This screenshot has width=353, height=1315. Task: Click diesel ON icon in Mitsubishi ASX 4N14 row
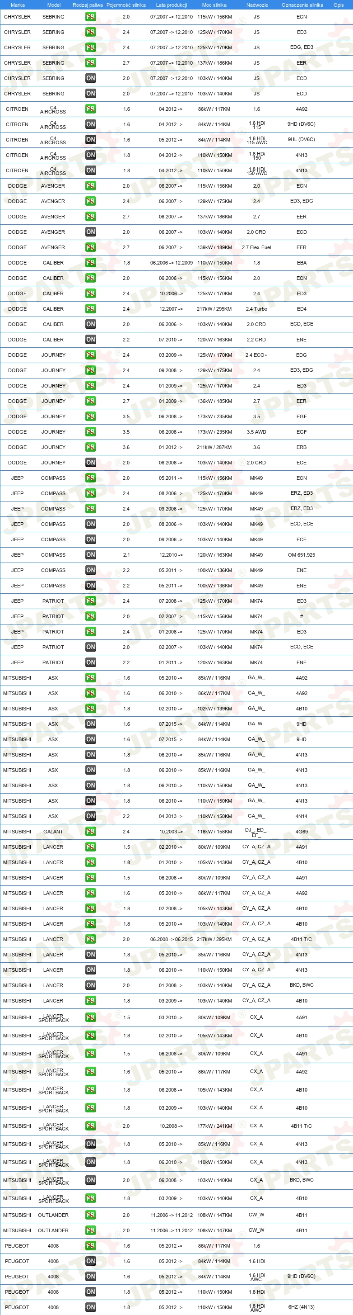point(91,816)
